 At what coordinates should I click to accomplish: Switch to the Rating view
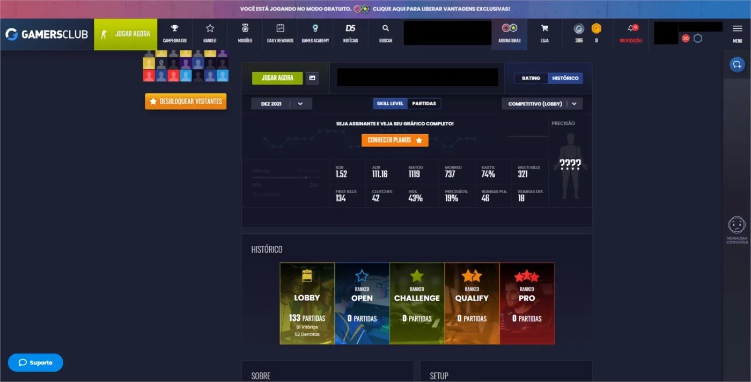pyautogui.click(x=531, y=78)
